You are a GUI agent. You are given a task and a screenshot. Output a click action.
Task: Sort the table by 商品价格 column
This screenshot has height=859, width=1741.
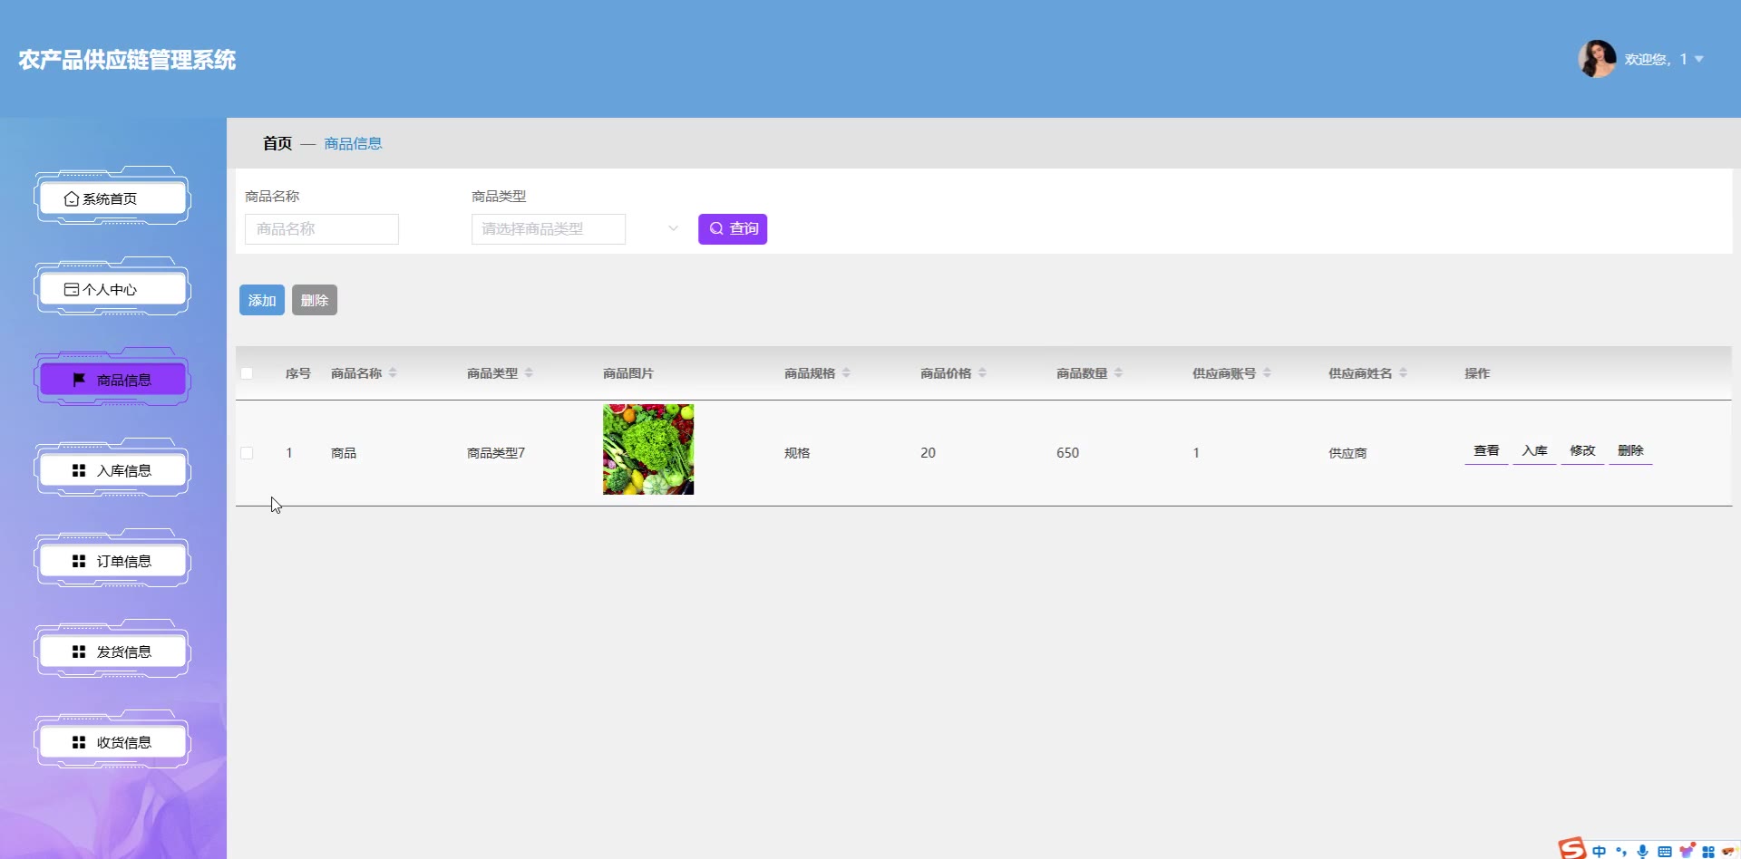982,373
